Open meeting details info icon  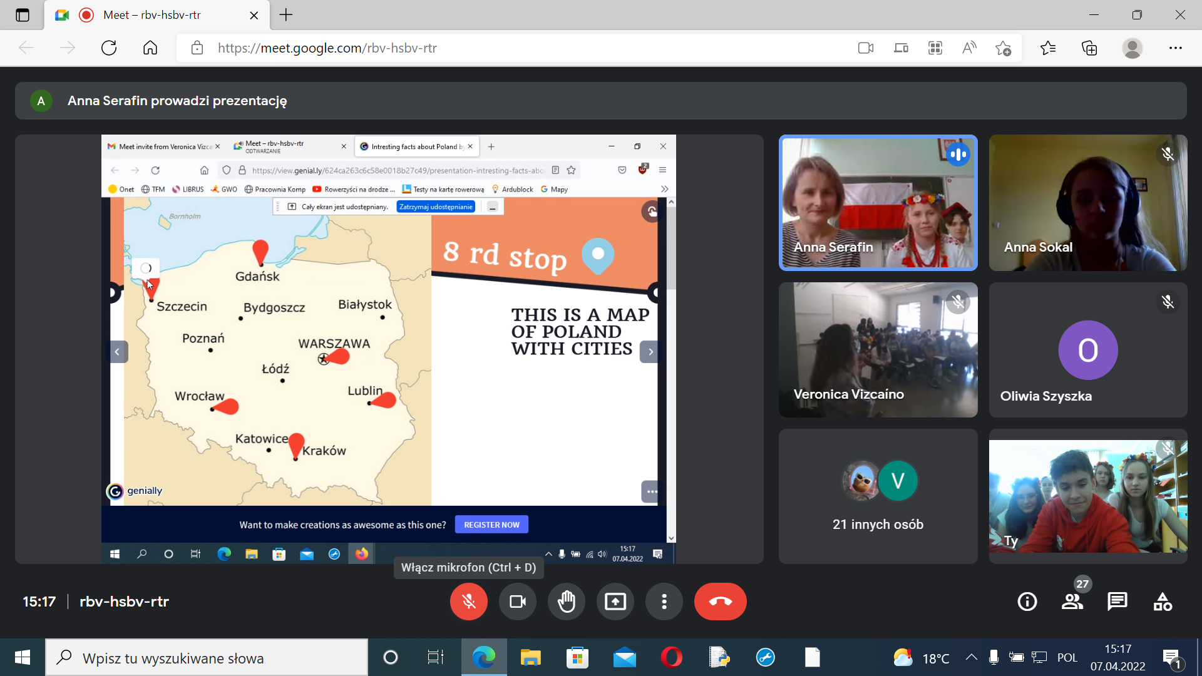pos(1027,602)
